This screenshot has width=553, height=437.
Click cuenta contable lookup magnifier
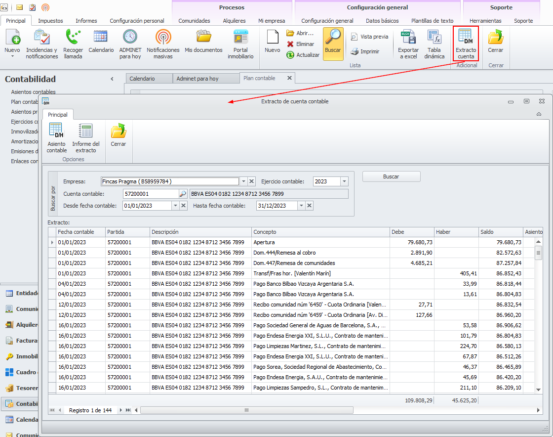click(183, 194)
